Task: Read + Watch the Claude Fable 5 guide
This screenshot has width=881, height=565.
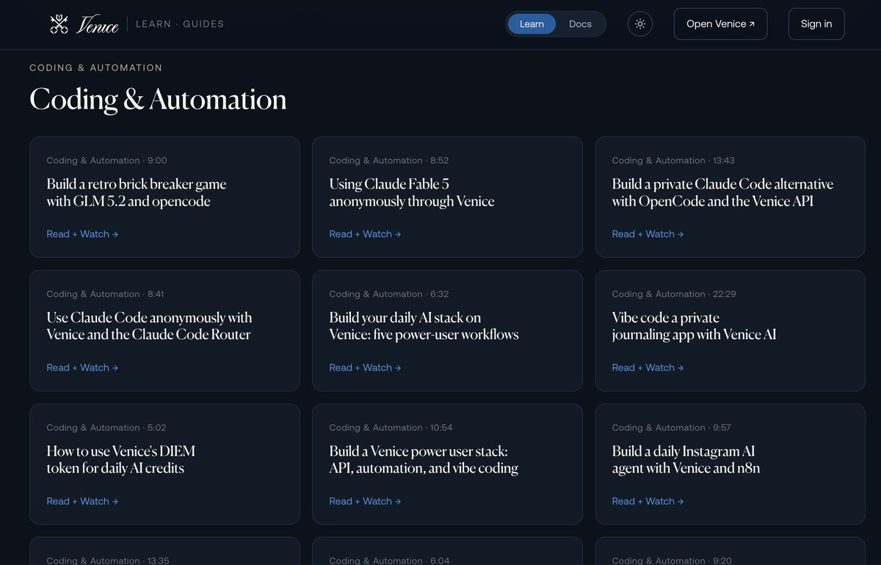Action: 365,234
